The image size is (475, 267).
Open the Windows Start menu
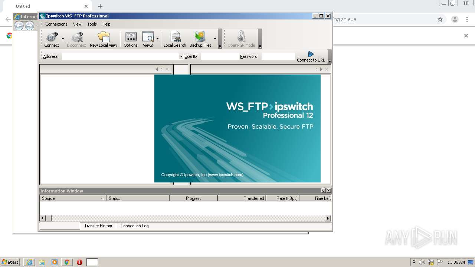click(10, 262)
